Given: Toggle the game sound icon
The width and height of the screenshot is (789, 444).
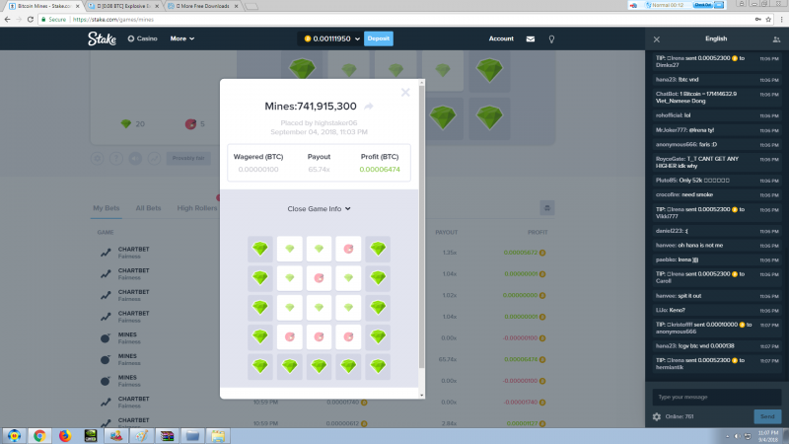Looking at the screenshot, I should click(x=135, y=158).
